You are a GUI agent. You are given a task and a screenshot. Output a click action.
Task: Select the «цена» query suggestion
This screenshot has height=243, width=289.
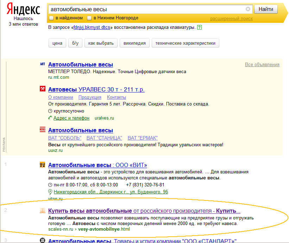(x=57, y=43)
